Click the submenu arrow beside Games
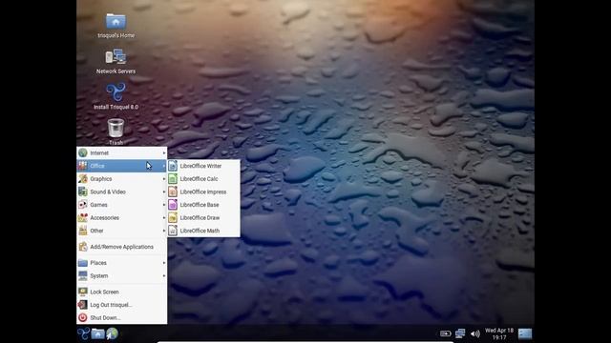The height and width of the screenshot is (343, 611). tap(164, 205)
